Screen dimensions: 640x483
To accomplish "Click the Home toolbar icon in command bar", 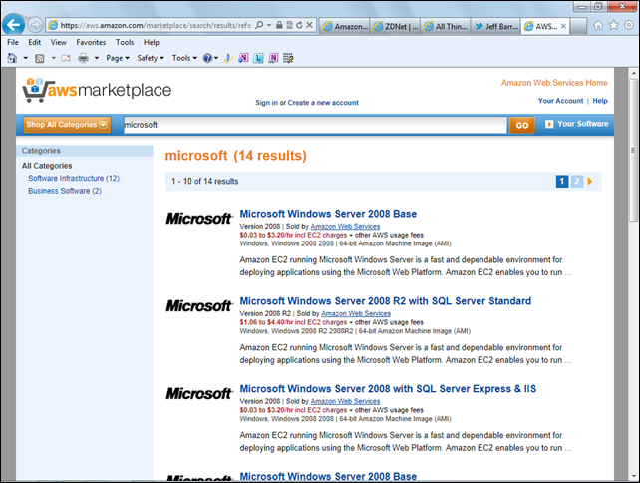I will click(x=12, y=58).
